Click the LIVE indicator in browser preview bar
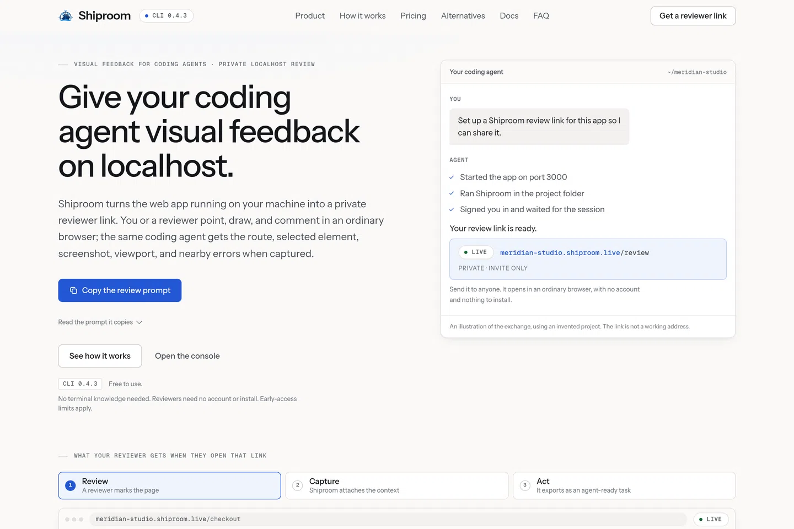The height and width of the screenshot is (529, 794). (710, 519)
